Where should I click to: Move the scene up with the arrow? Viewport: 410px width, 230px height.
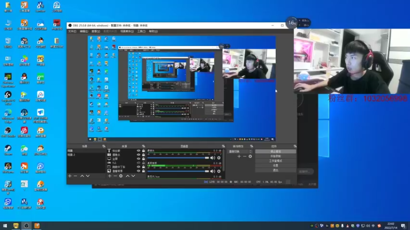point(82,176)
